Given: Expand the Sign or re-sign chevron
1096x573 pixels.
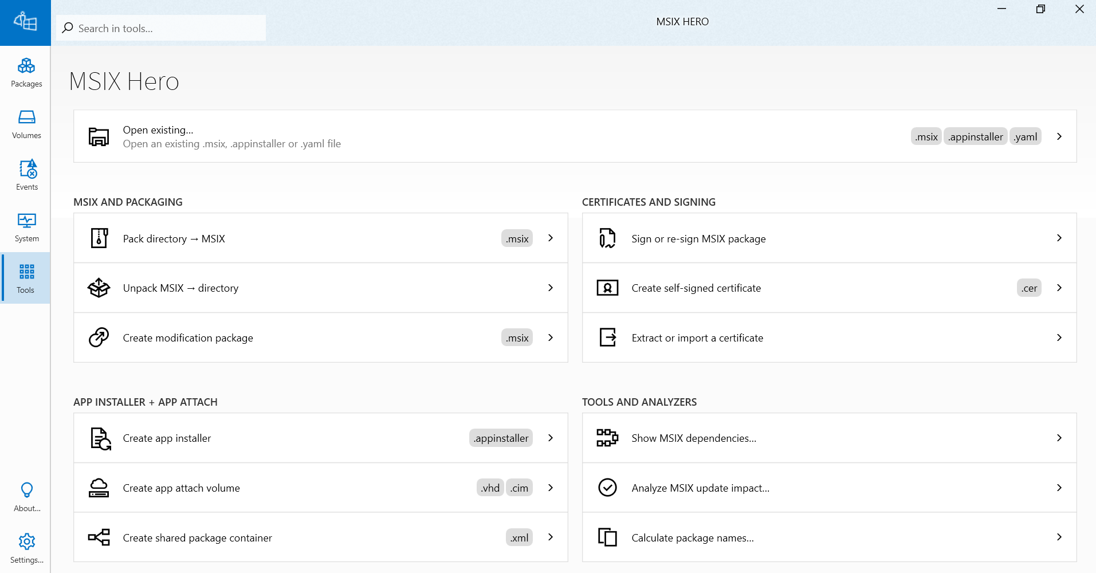Looking at the screenshot, I should pyautogui.click(x=1059, y=238).
